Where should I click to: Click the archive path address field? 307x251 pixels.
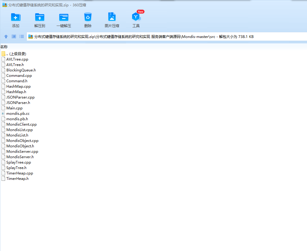tap(167, 37)
